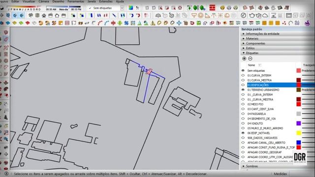This screenshot has height=177, width=315.
Task: Click the V-Ray asset editor check-circle icon
Action: pyautogui.click(x=244, y=15)
